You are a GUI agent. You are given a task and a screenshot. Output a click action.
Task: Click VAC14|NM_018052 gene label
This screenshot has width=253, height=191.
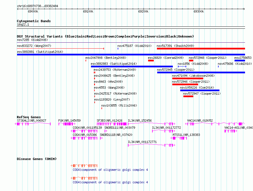click(200, 121)
